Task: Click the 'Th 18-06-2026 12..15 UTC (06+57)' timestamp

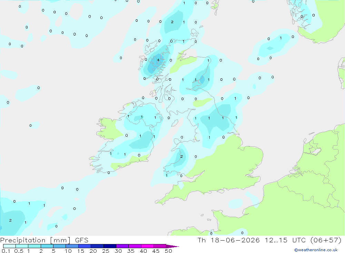Action: pyautogui.click(x=269, y=240)
